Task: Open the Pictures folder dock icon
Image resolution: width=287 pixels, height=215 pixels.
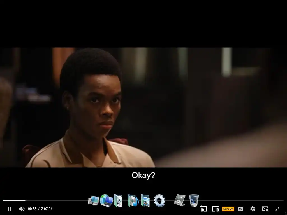Action: 145,201
